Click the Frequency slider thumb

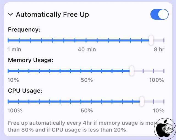pos(151,40)
